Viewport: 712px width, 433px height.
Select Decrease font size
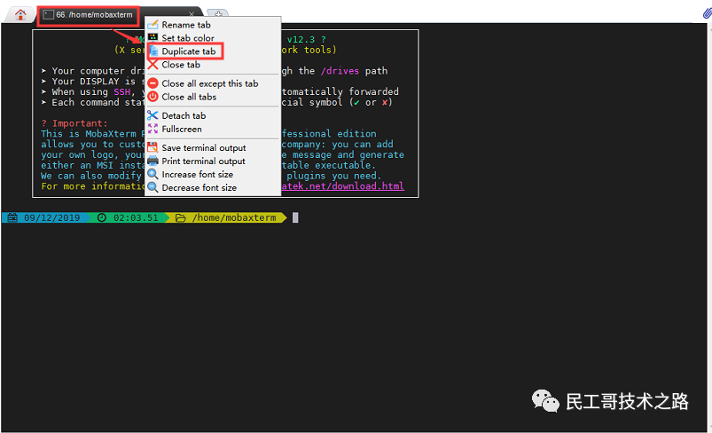[x=213, y=187]
